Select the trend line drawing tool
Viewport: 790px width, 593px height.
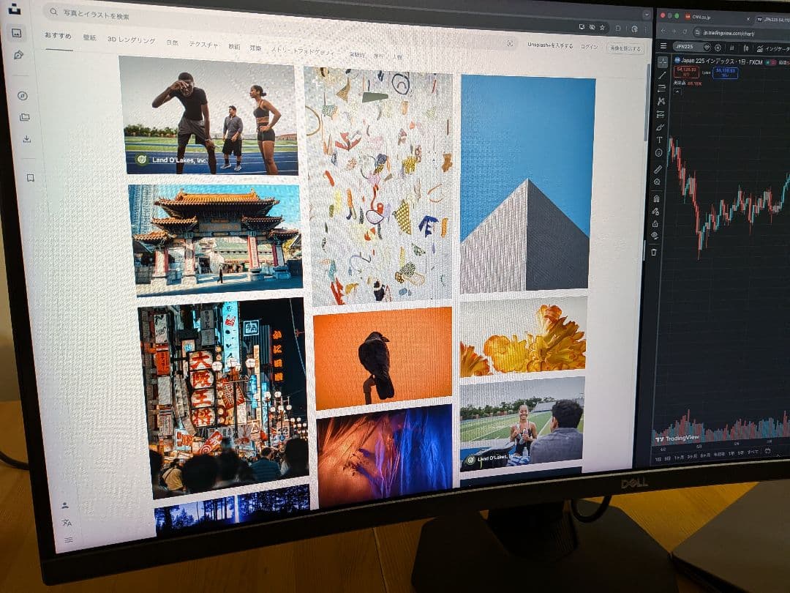(662, 75)
